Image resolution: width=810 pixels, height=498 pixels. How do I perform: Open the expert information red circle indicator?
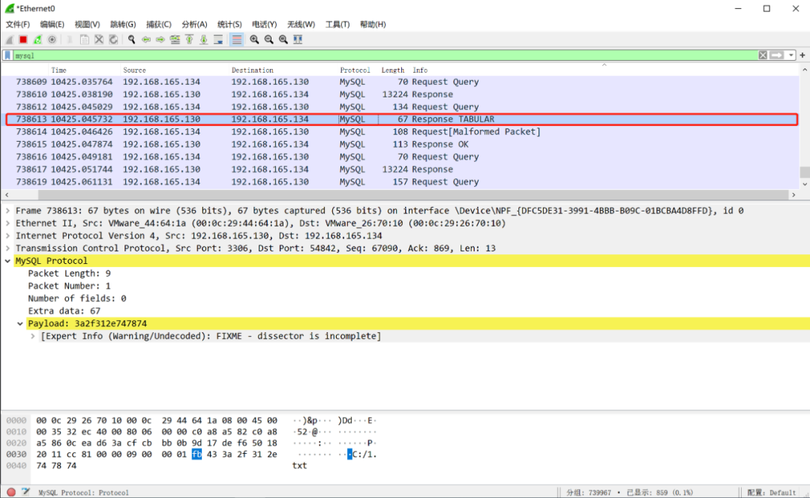[x=11, y=492]
